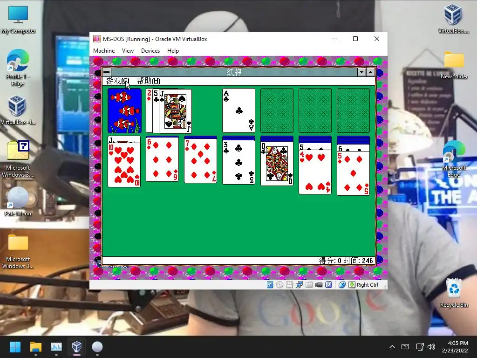Expand the hidden system tray icons chevron

pos(392,347)
